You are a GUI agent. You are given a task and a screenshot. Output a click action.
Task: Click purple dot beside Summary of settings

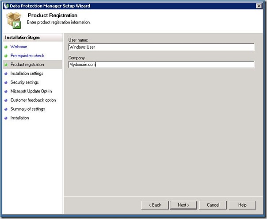[x=6, y=109]
